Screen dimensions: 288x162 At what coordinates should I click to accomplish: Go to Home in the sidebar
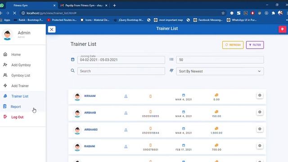[x=16, y=54]
